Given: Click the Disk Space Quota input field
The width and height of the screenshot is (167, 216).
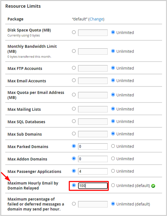Looking at the screenshot, I should [x=93, y=32].
